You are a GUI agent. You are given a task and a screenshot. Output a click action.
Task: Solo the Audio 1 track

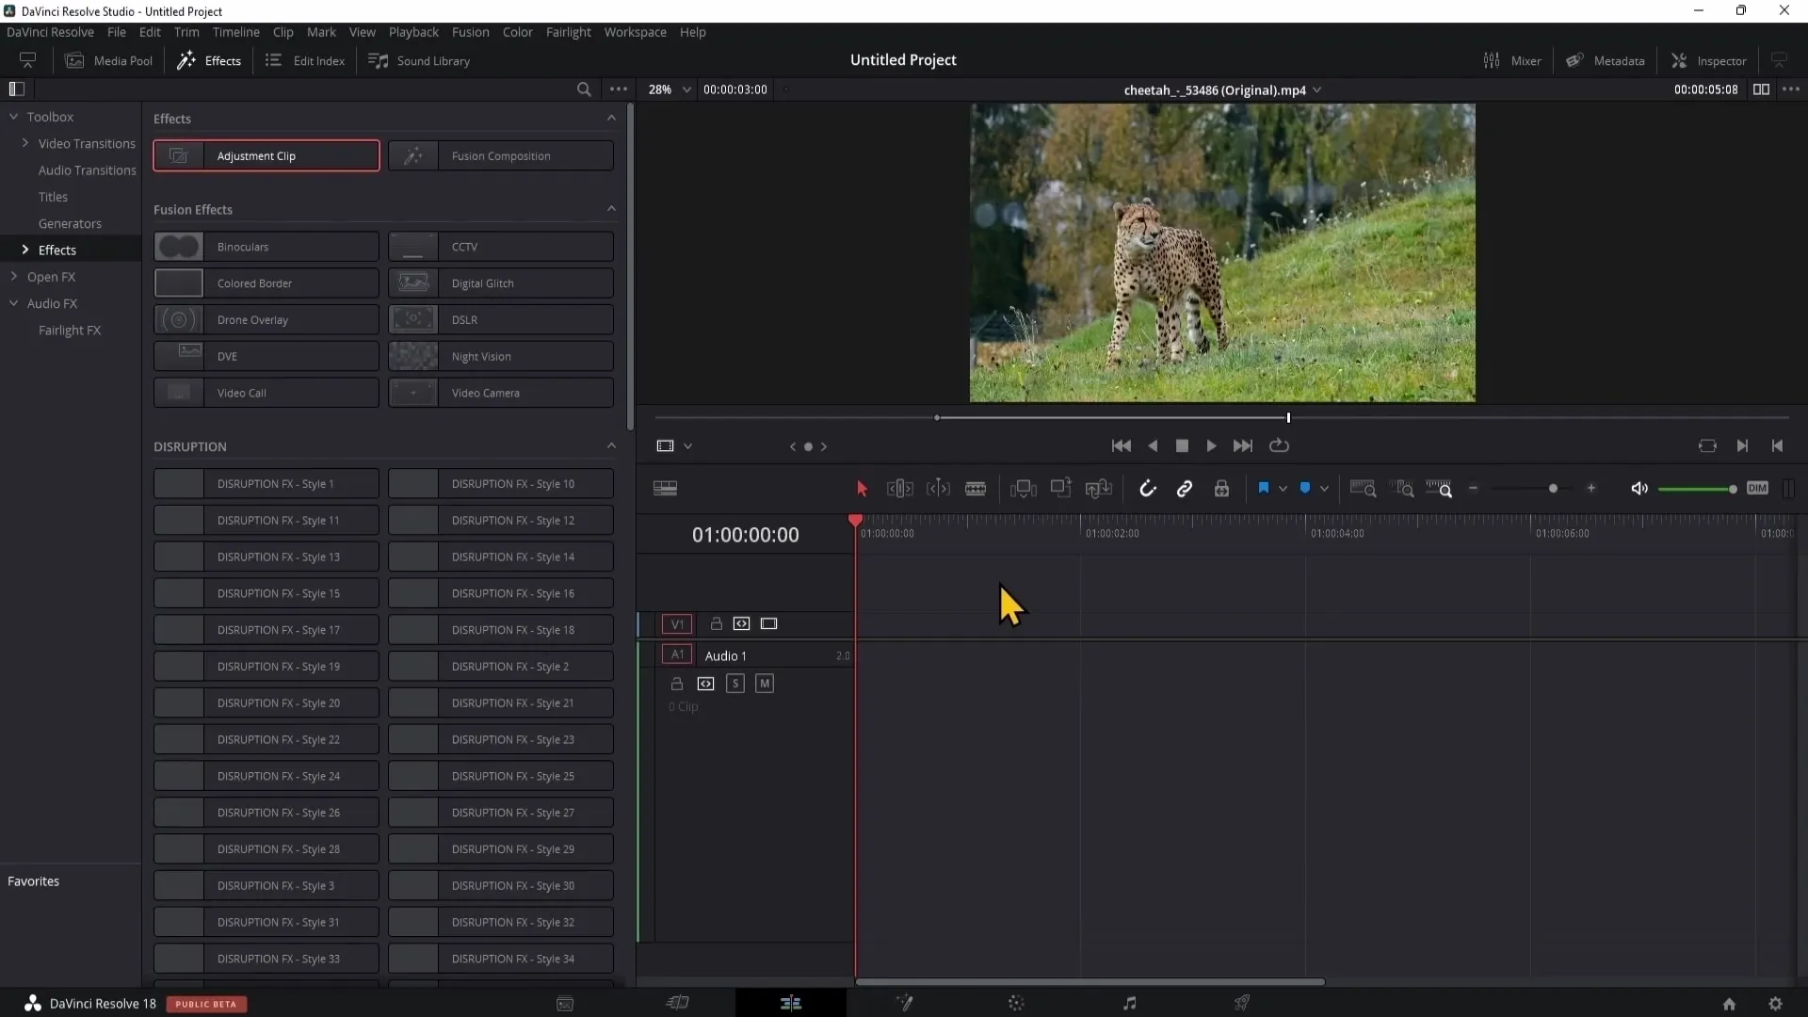(735, 684)
